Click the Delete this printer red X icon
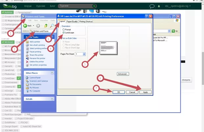Viewport: 204px width, 132px height. click(x=27, y=62)
